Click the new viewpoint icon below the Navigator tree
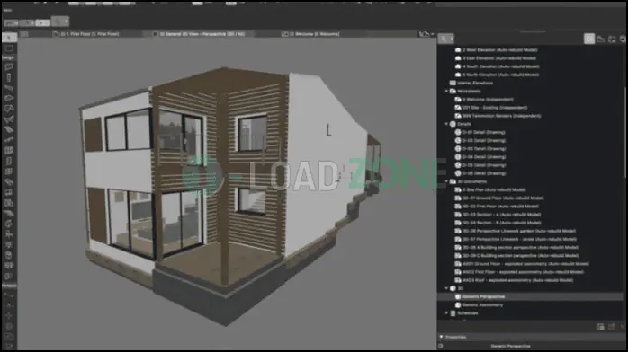 click(x=600, y=327)
